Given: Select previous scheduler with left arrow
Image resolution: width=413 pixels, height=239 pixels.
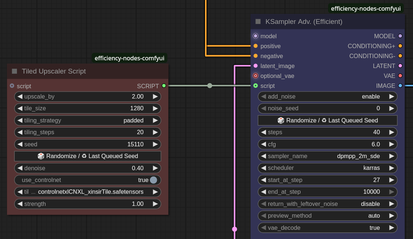Looking at the screenshot, I should (x=263, y=168).
